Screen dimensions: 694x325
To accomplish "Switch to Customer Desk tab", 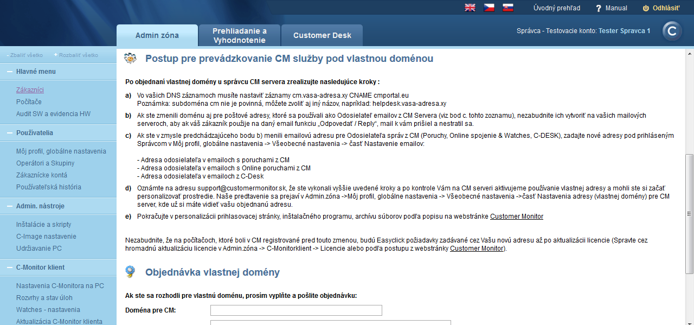I will click(322, 35).
